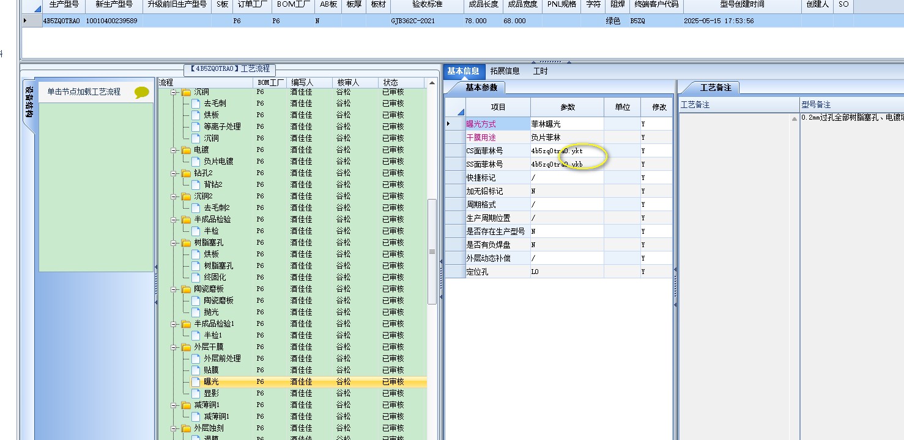This screenshot has height=440, width=904.
Task: Click the 减薄铜1 document icon
Action: [x=196, y=416]
